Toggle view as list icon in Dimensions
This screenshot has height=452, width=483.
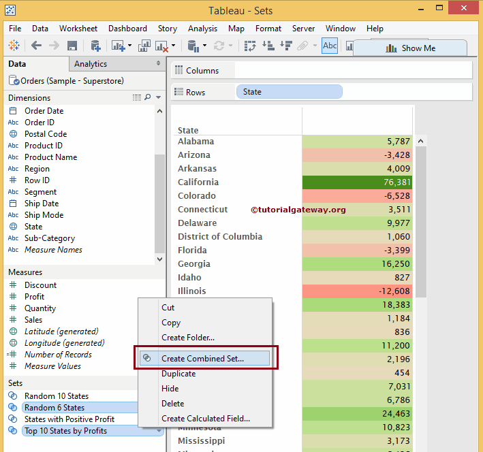[x=137, y=98]
